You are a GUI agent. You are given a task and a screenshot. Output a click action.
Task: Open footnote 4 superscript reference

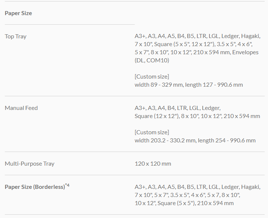[x=68, y=185]
